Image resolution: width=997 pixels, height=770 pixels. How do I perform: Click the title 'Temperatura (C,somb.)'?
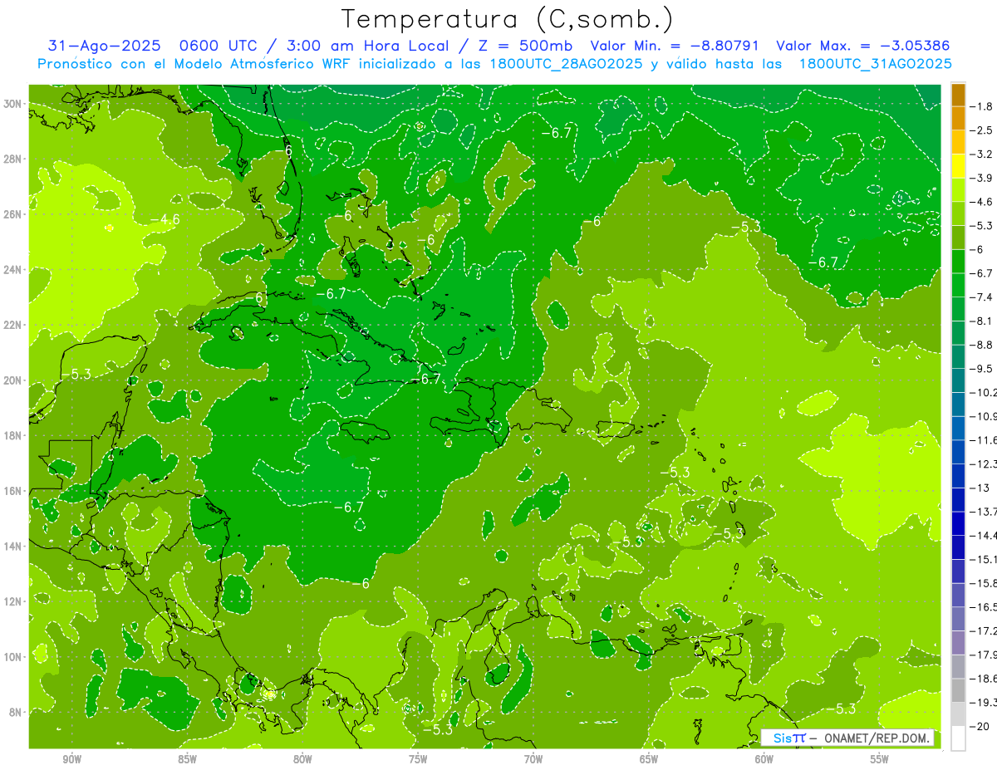(508, 19)
